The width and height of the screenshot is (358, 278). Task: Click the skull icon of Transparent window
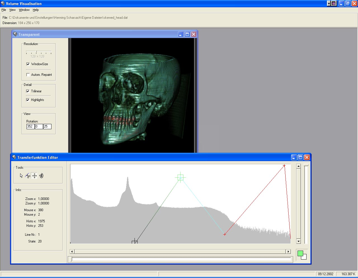coord(15,34)
